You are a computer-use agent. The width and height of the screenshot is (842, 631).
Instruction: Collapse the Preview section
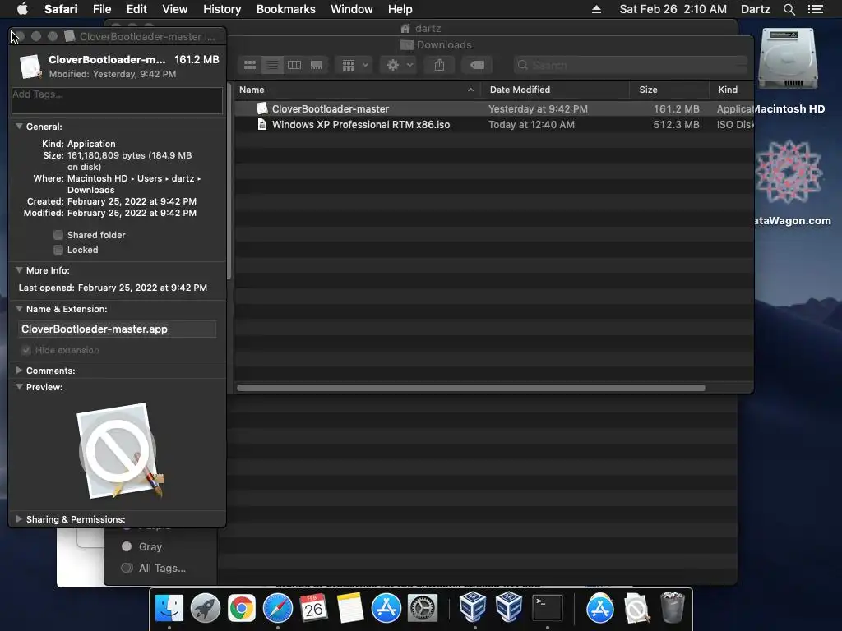[x=20, y=387]
